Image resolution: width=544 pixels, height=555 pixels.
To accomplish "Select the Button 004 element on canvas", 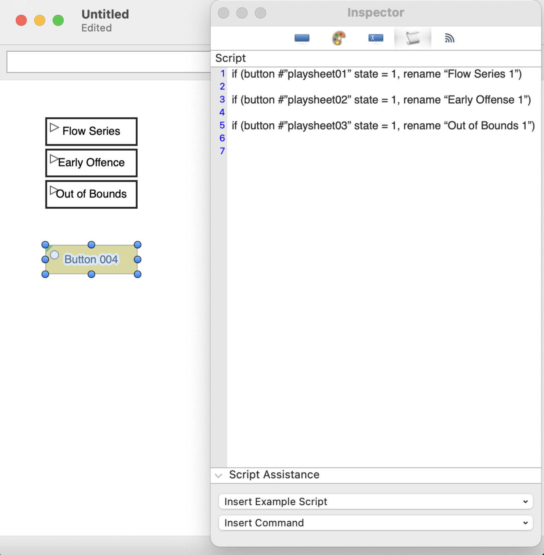I will click(x=91, y=259).
